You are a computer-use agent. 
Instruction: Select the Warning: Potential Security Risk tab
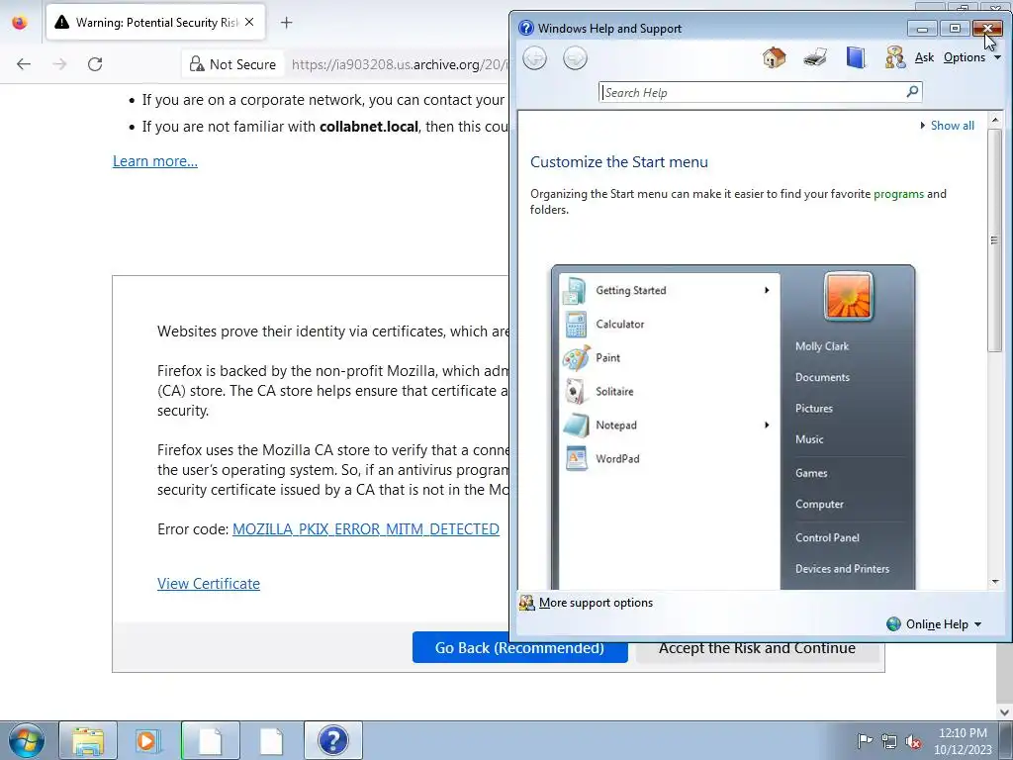click(155, 23)
